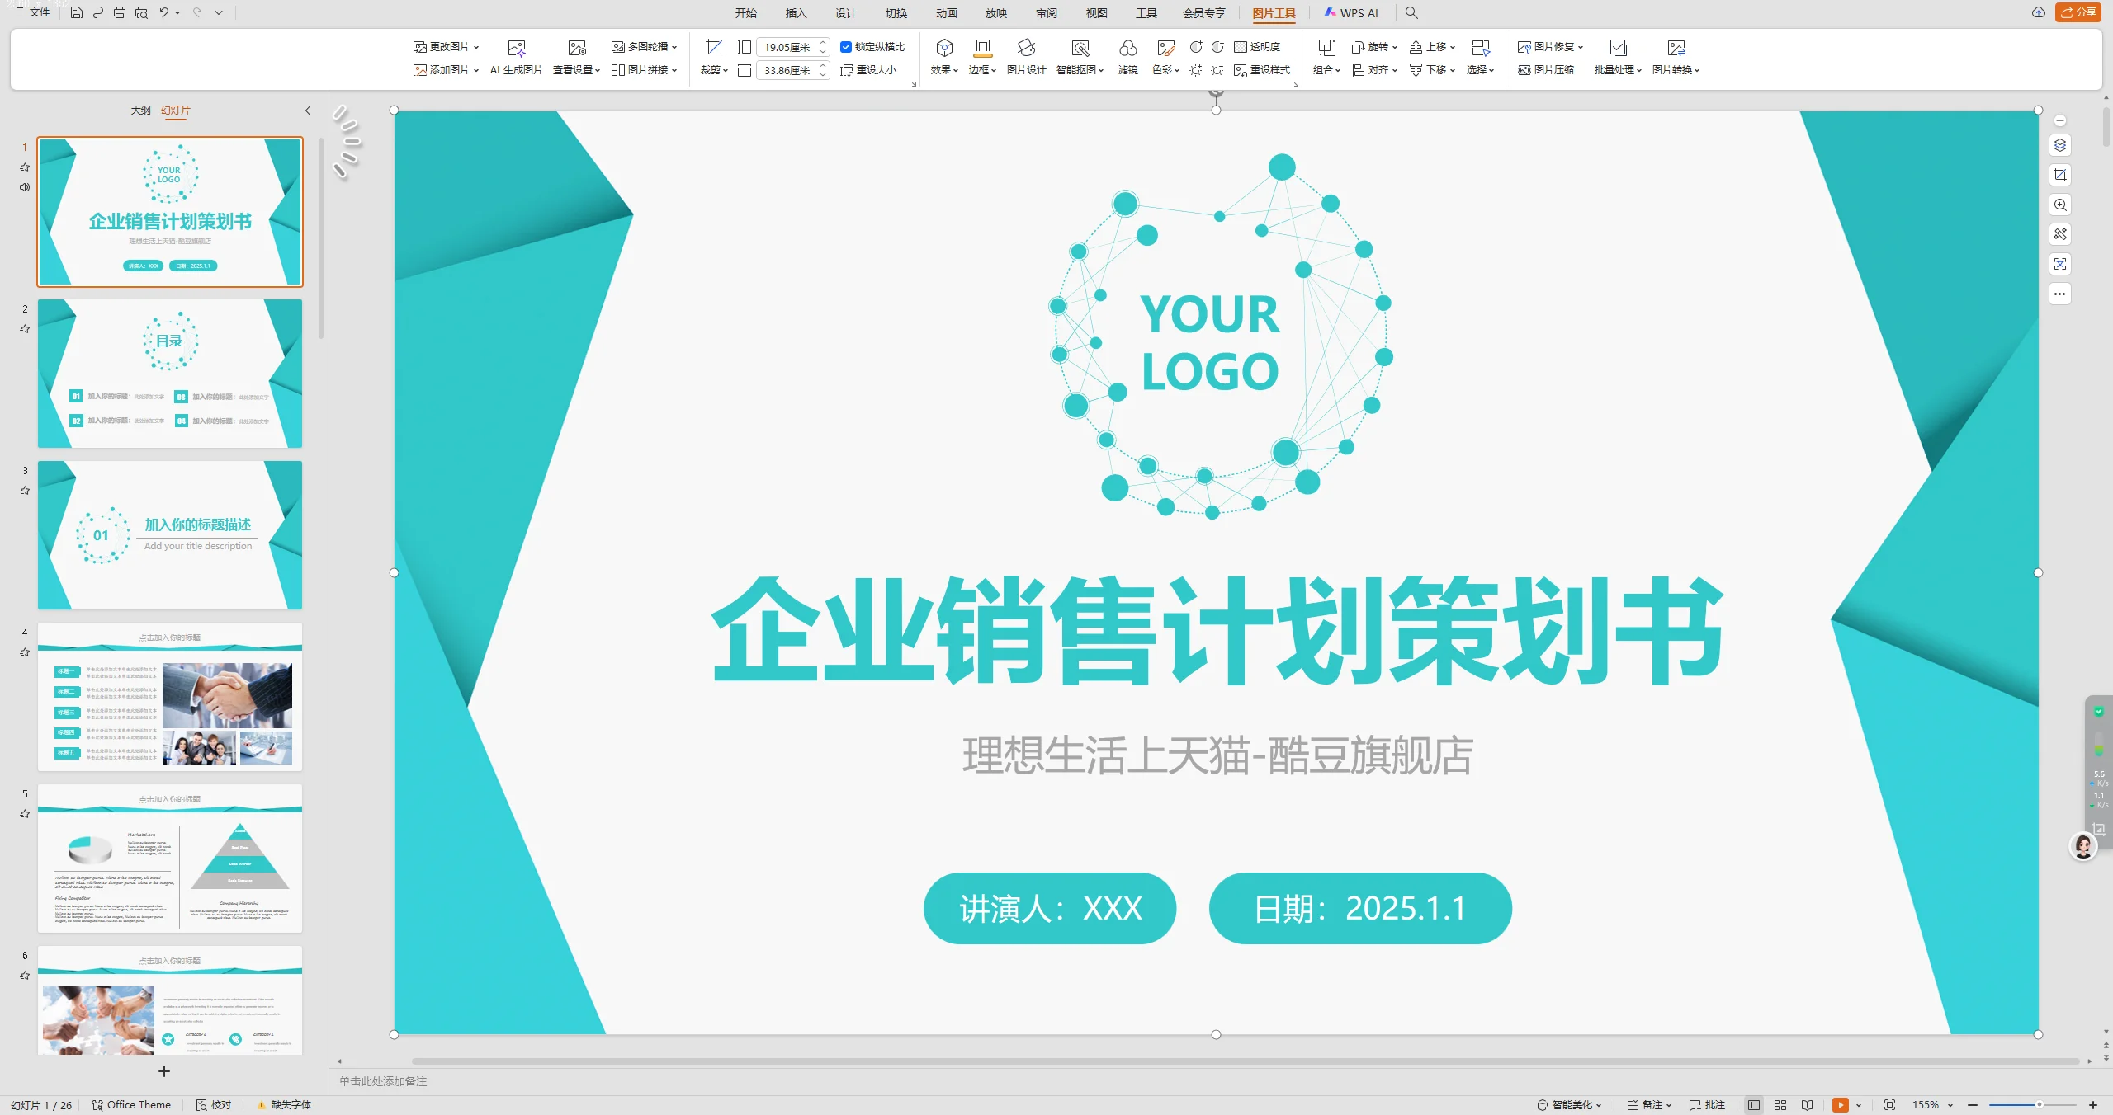This screenshot has width=2113, height=1115.
Task: Click the Save icon in the quick toolbar
Action: (x=77, y=12)
